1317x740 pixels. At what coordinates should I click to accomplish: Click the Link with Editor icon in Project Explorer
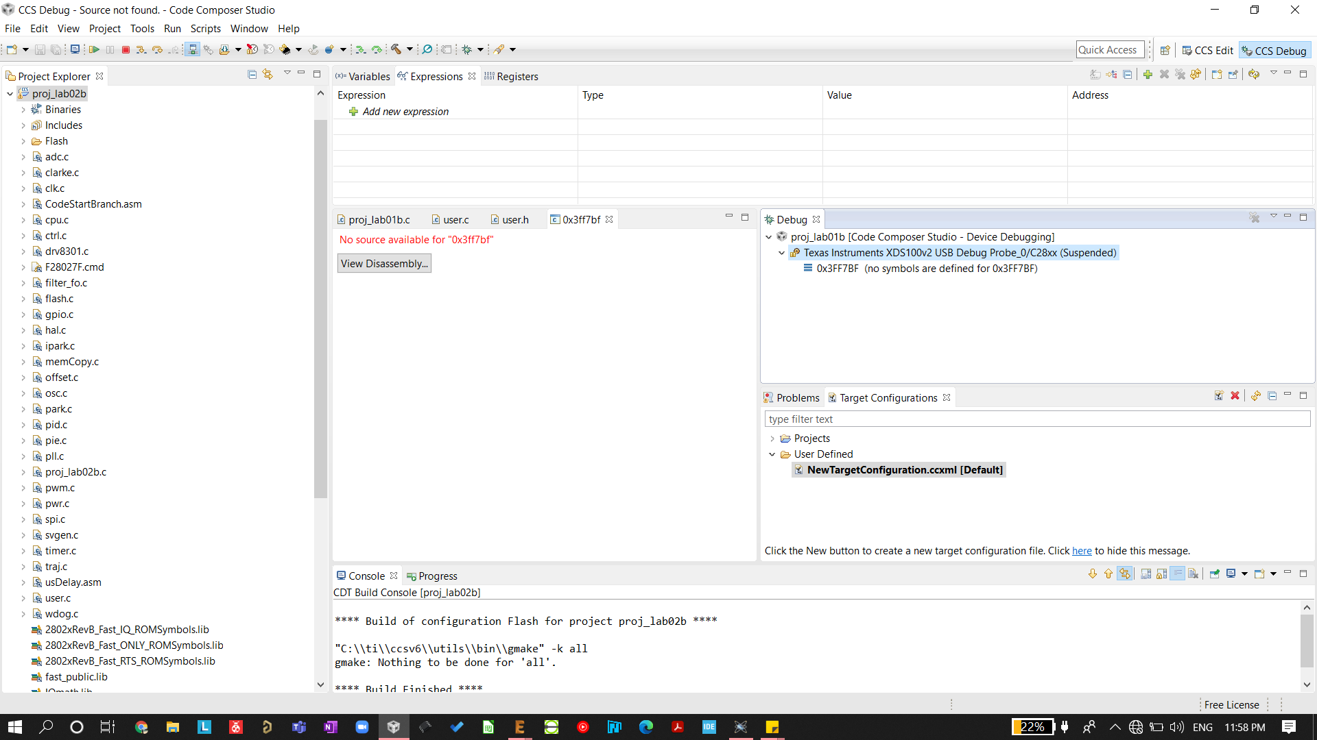[x=268, y=74]
